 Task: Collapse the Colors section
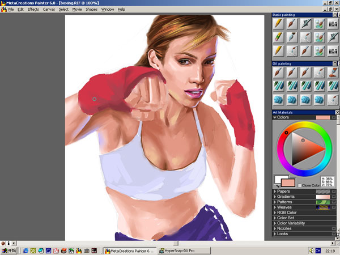275,117
